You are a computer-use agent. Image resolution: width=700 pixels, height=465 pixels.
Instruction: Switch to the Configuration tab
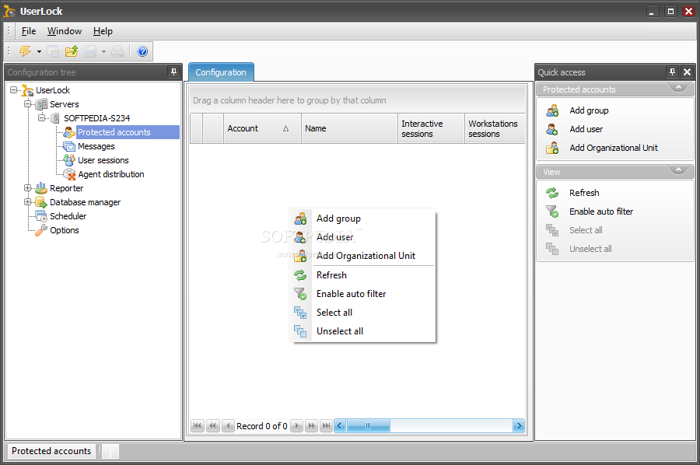click(x=221, y=72)
